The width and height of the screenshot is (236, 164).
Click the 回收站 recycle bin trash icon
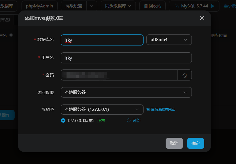[x=146, y=6]
